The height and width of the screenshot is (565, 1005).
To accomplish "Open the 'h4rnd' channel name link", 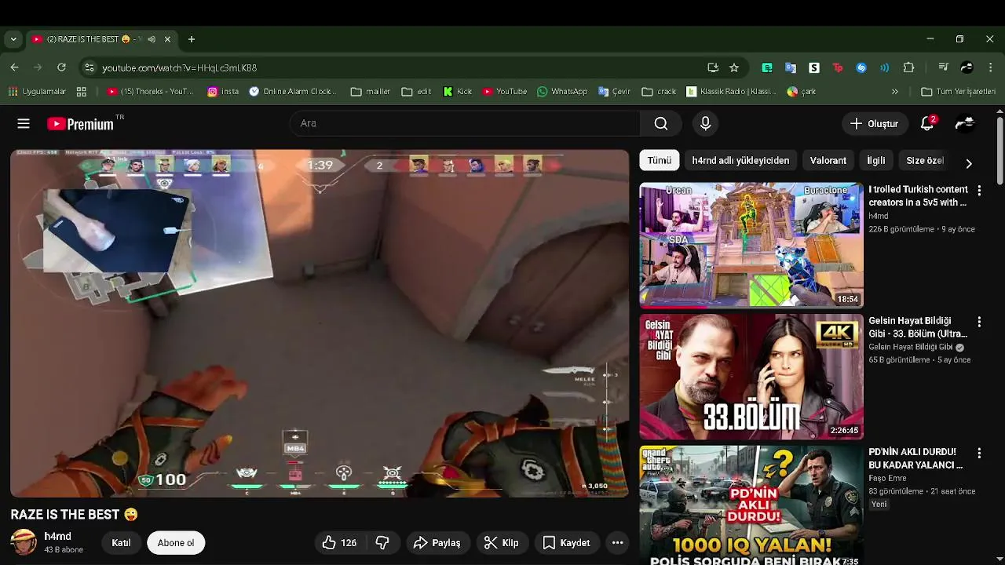I will coord(57,537).
